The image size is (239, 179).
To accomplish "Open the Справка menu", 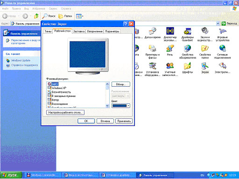I will point(66,8).
